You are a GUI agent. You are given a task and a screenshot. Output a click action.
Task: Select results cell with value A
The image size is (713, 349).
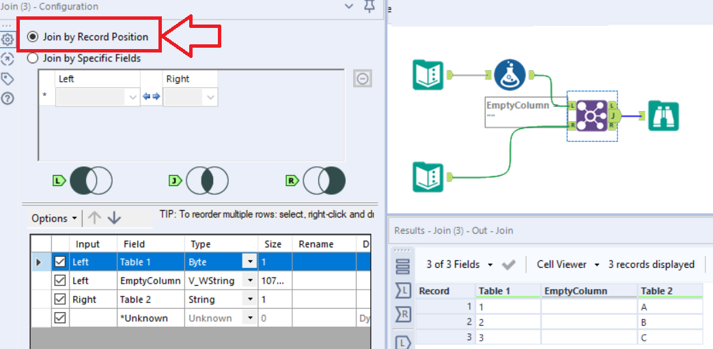[x=670, y=307]
